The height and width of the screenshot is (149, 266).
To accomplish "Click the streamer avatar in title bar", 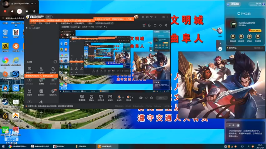I will (x=136, y=17).
